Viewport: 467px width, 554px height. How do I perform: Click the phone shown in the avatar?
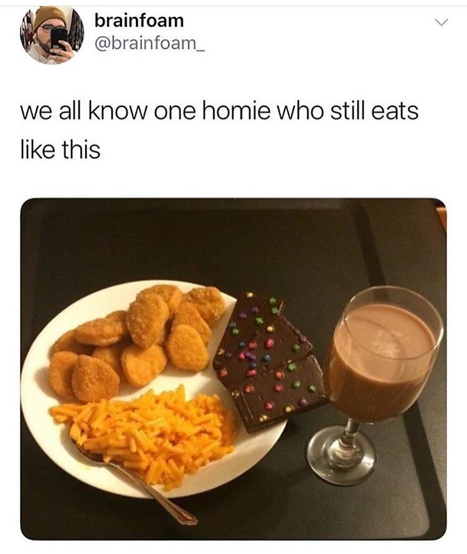pos(59,39)
